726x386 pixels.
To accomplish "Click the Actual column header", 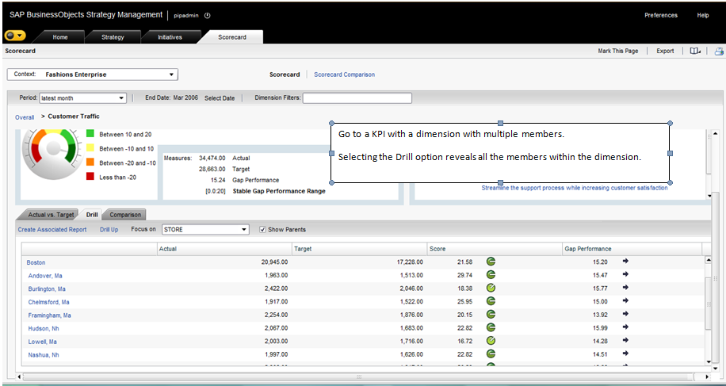I will (224, 249).
